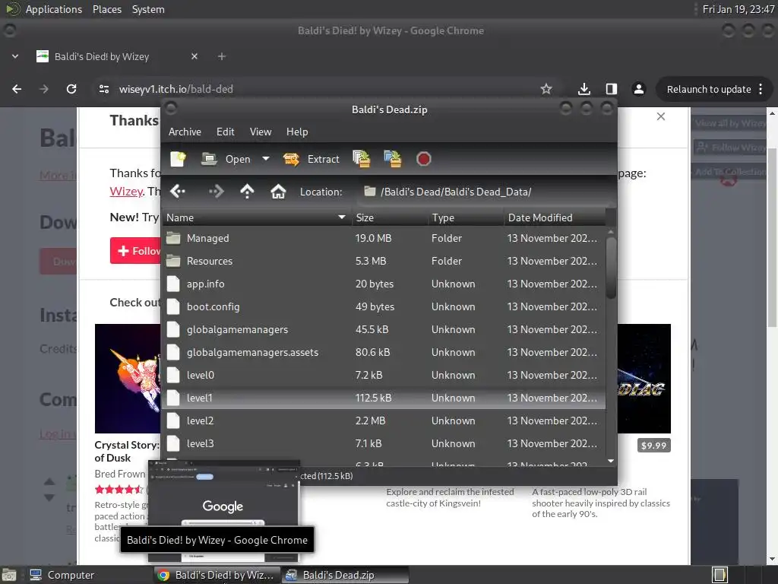Click the $9.99 price tag

coord(653,445)
